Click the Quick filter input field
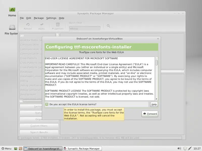 click(x=85, y=28)
